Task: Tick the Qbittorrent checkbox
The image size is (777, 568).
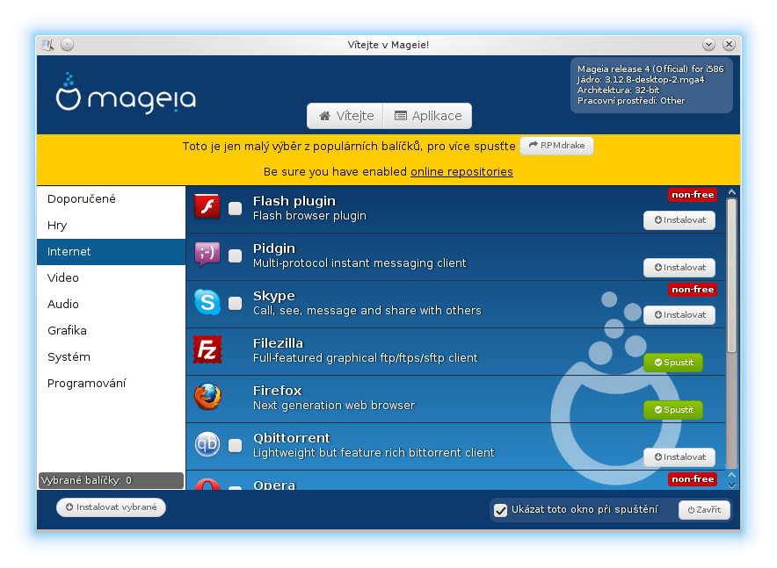Action: (235, 446)
